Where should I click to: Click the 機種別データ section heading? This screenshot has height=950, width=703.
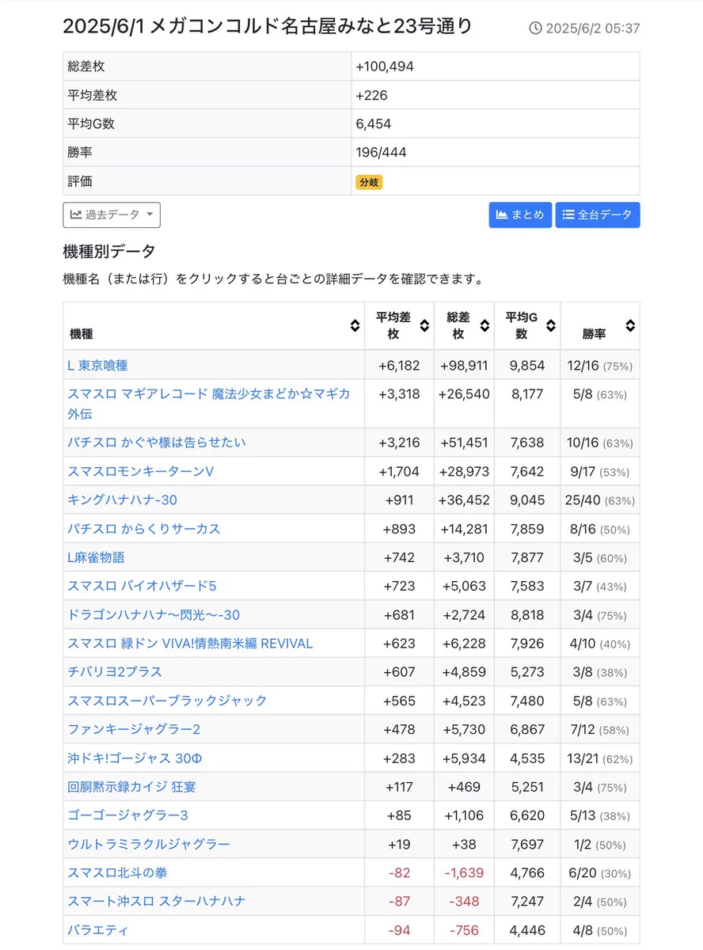109,252
